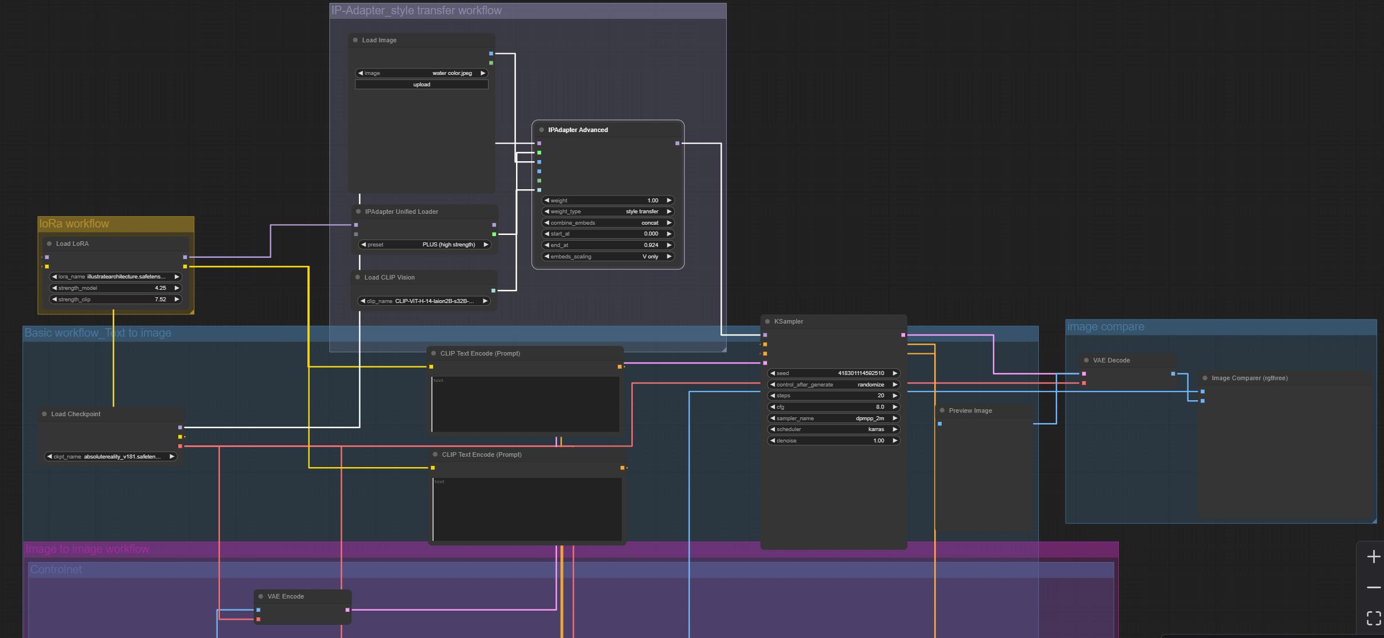The image size is (1384, 638).
Task: Select the IP-Adapter_style transfer workflow group title
Action: (x=417, y=11)
